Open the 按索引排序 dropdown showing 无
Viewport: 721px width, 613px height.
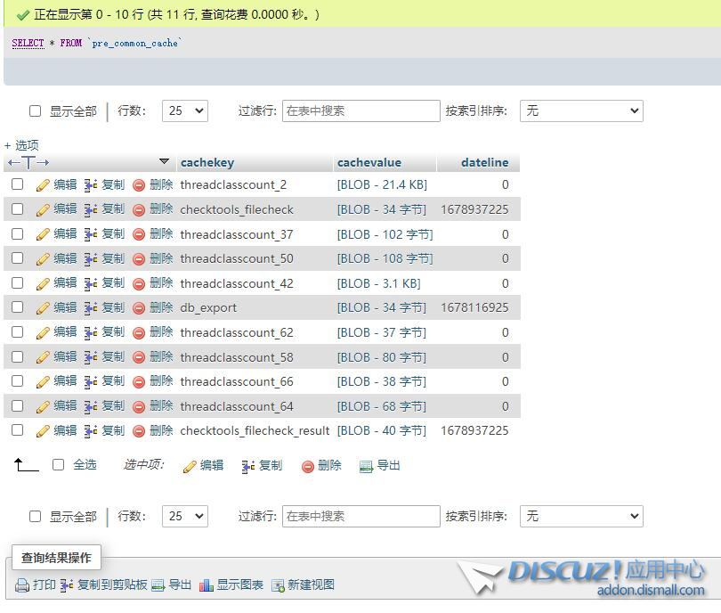[x=581, y=110]
